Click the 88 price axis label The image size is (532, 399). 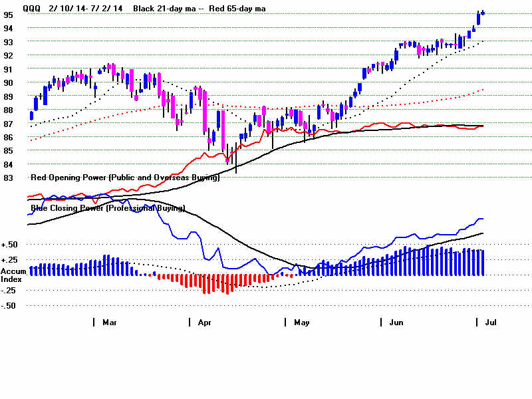coord(8,110)
